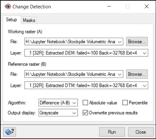This screenshot has width=156, height=139.
Task: Open the Algorithm Difference (A-B) dropdown
Action: [x=58, y=103]
